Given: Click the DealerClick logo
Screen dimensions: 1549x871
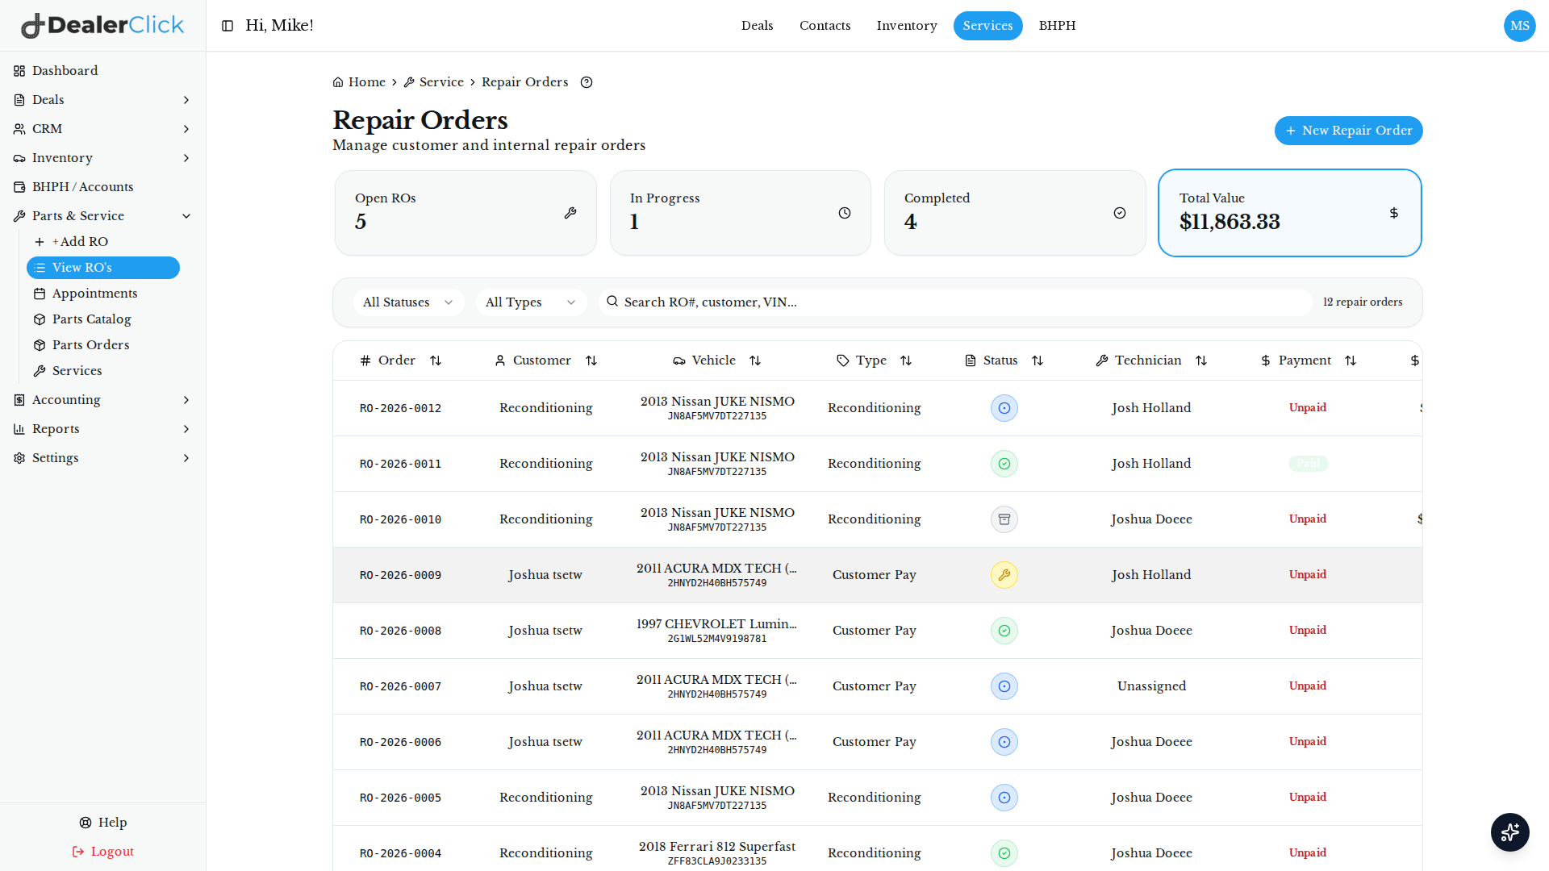Looking at the screenshot, I should point(102,26).
